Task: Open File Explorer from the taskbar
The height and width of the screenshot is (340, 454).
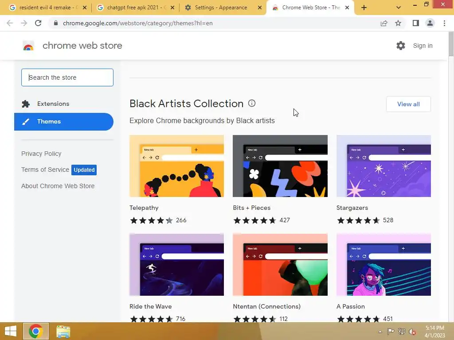Action: (63, 331)
